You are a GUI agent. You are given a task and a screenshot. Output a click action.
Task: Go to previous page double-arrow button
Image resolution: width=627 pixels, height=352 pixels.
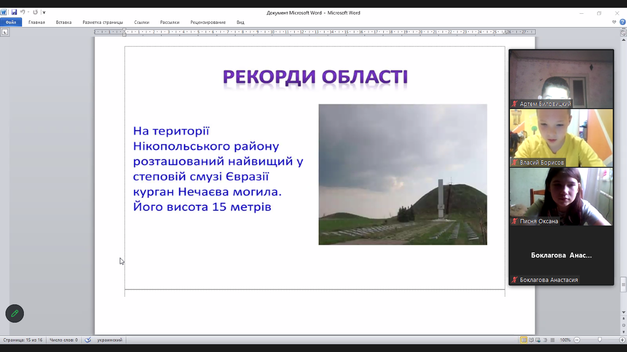(x=623, y=319)
